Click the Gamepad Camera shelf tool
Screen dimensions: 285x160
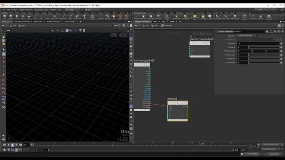(269, 17)
